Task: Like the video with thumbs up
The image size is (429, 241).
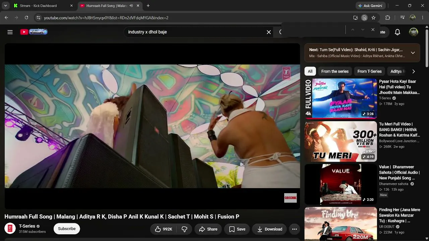Action: click(x=164, y=229)
